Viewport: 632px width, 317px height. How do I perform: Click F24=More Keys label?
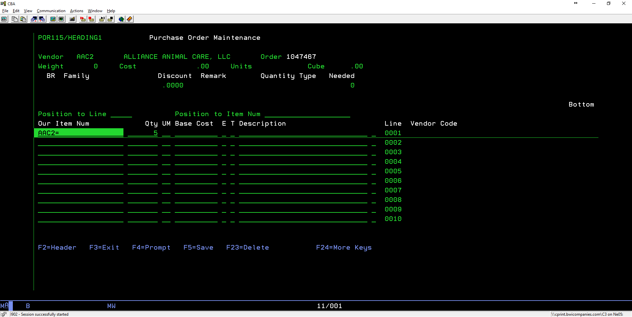coord(344,247)
